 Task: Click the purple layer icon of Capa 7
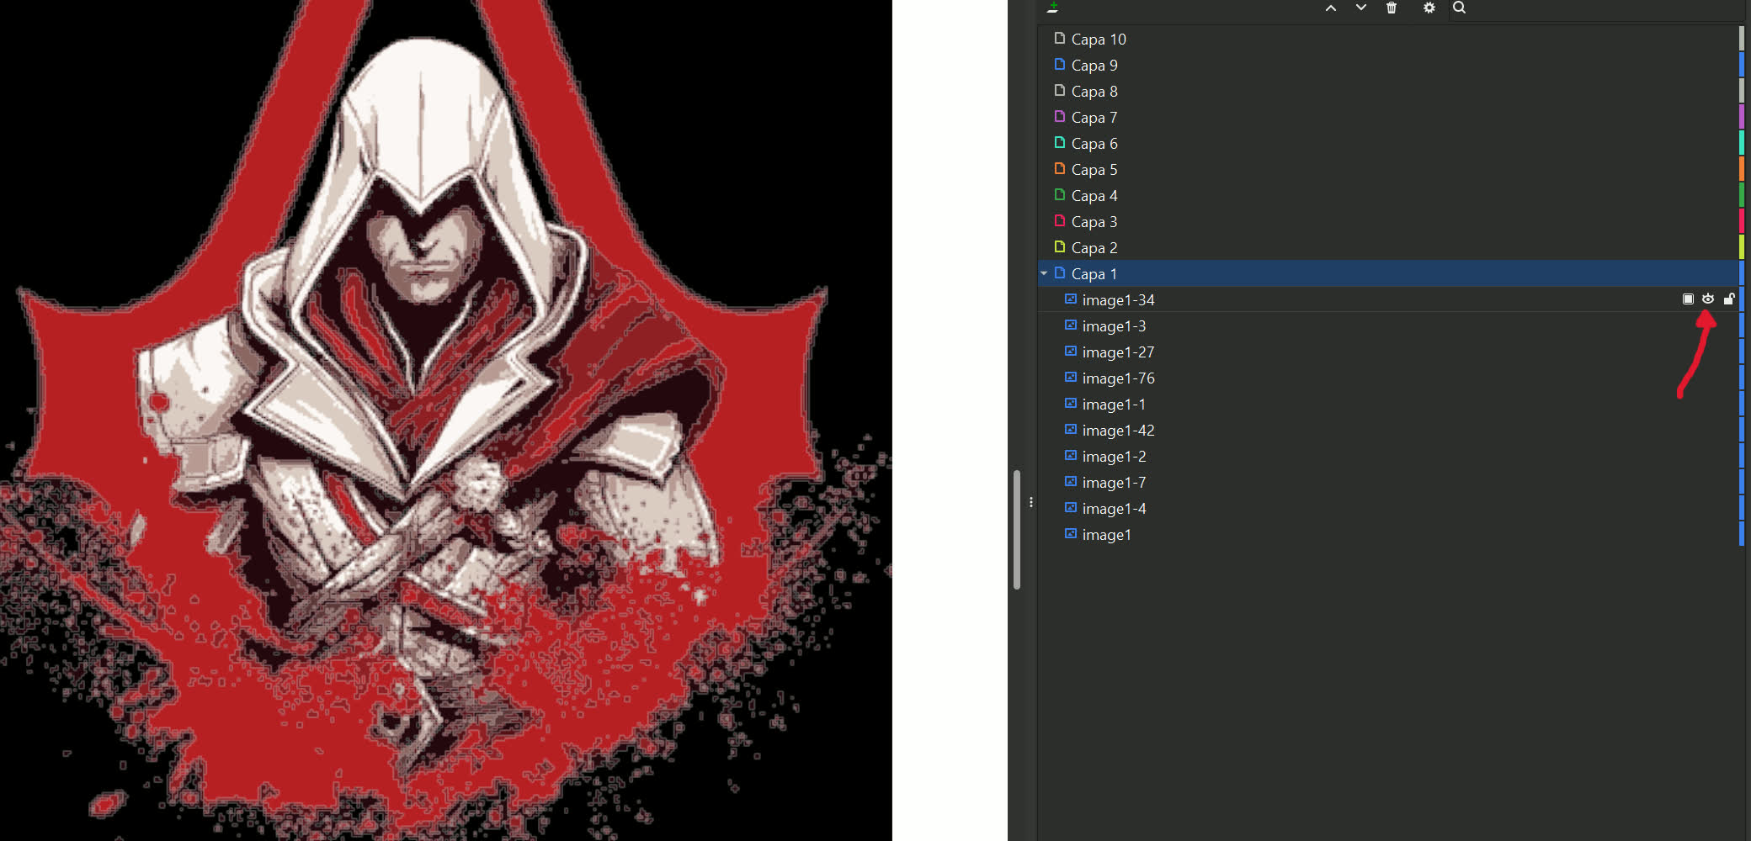[x=1060, y=116]
